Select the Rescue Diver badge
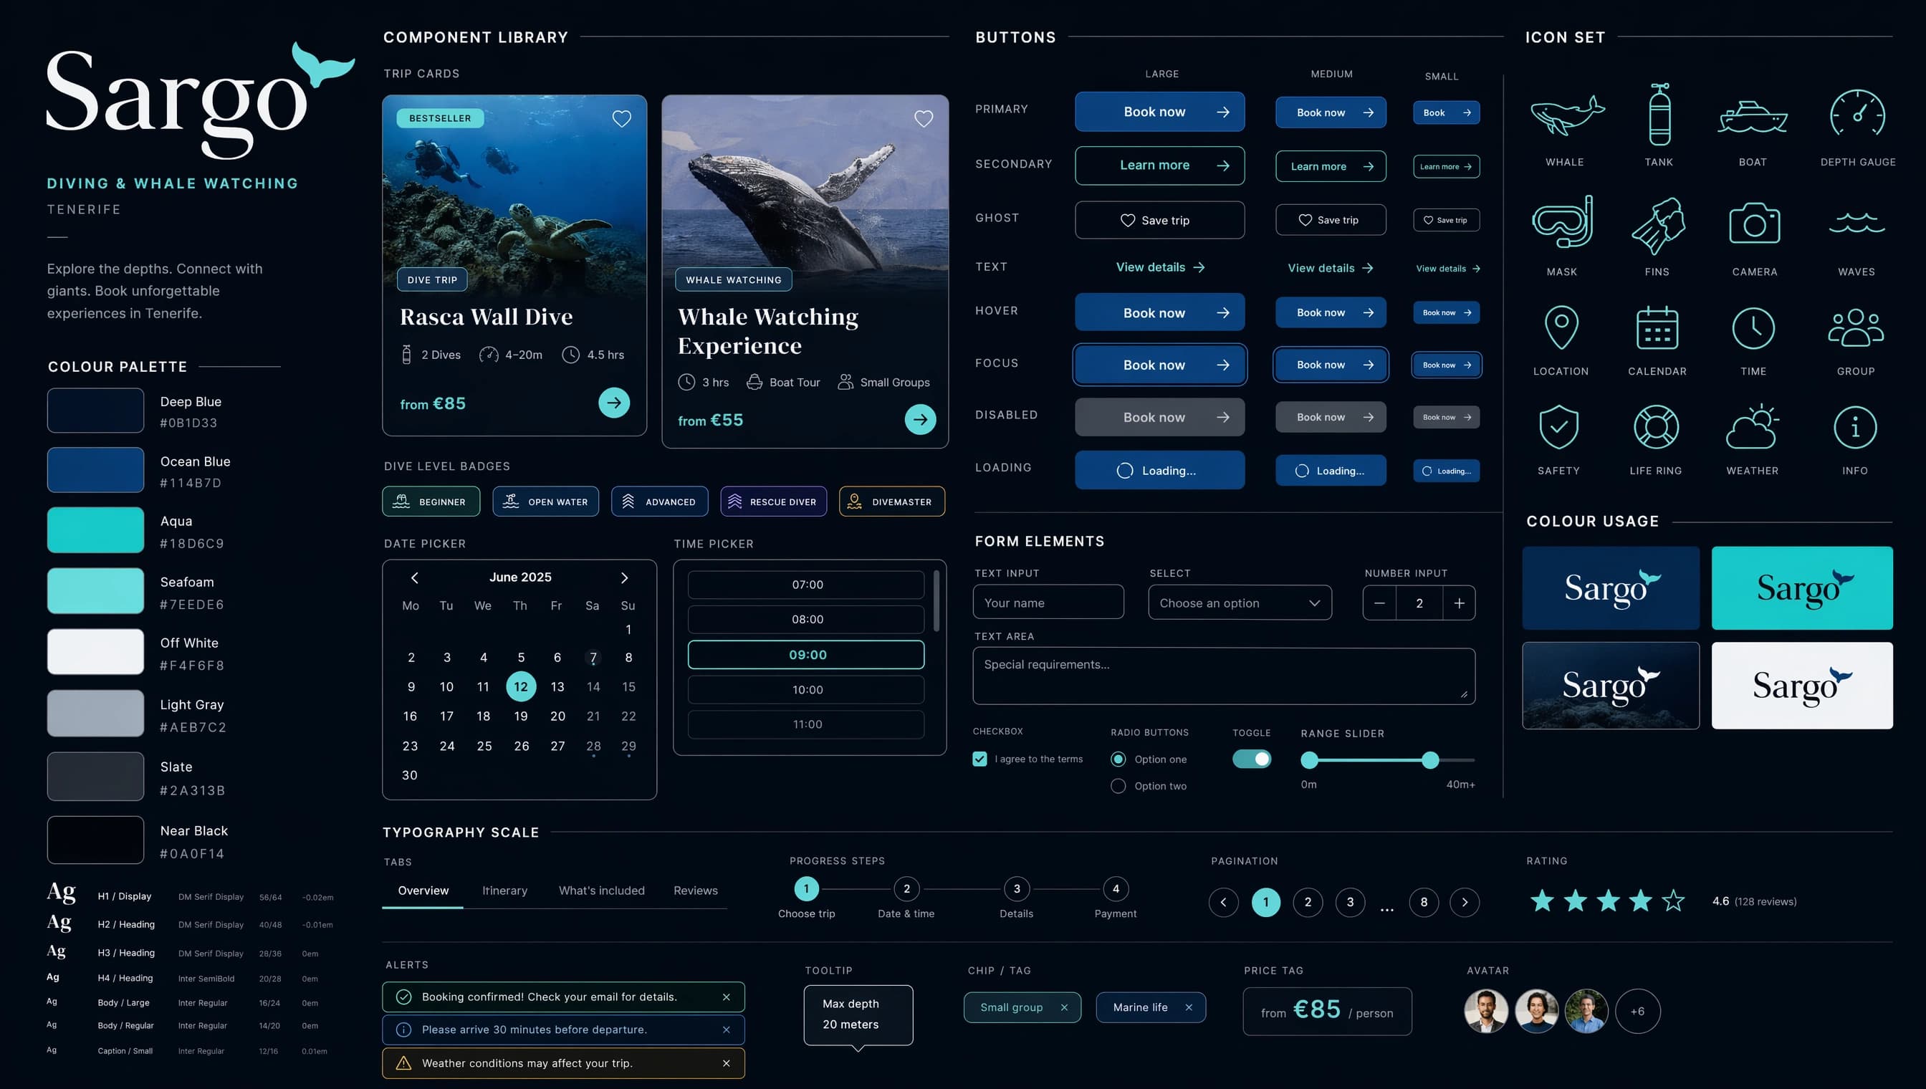1926x1089 pixels. [x=773, y=502]
